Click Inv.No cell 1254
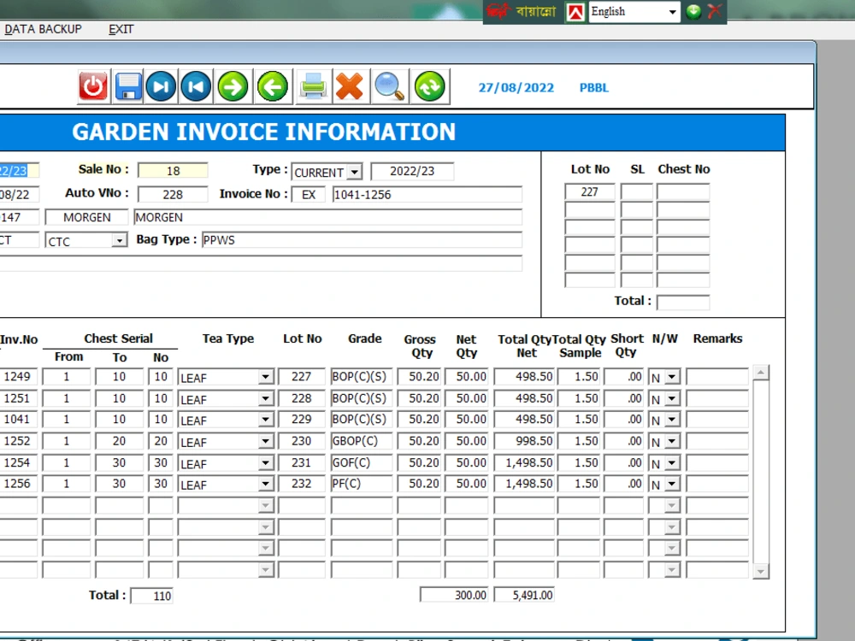 pos(18,462)
